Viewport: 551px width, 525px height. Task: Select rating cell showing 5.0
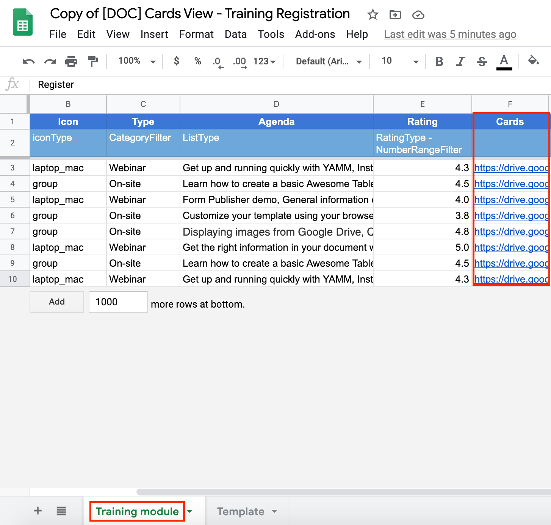click(423, 247)
